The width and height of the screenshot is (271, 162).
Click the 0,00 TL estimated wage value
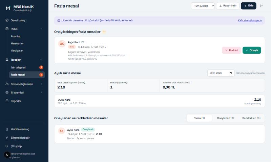[x=169, y=87]
